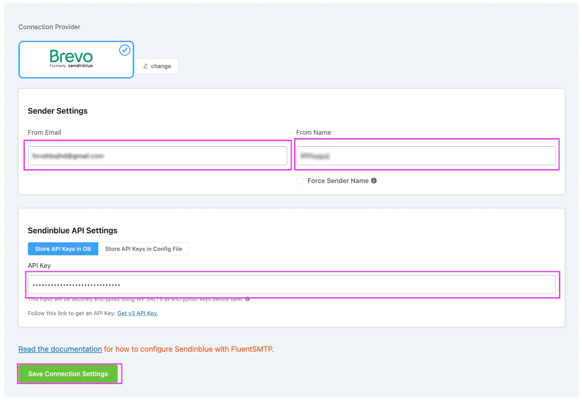Click the Force Sender Name label text
Screen dimensions: 582x400
click(x=338, y=181)
